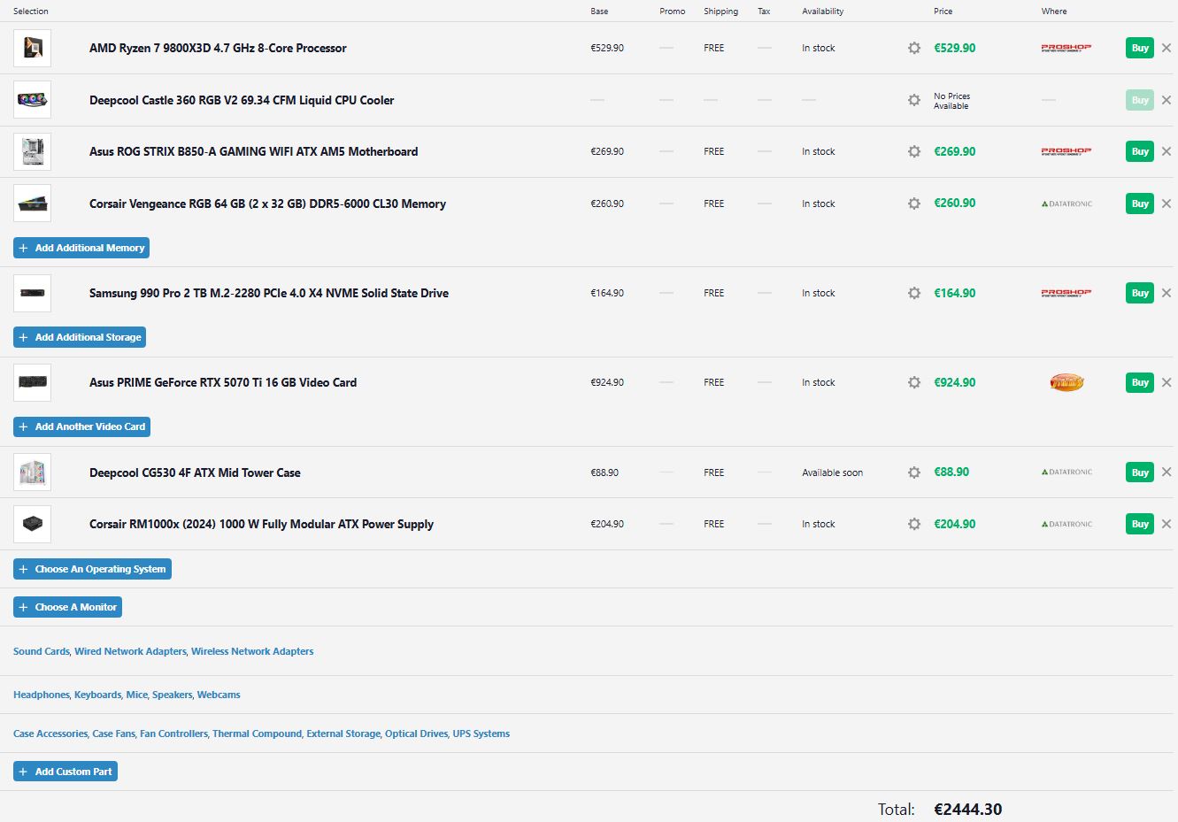Buy the Samsung 990 Pro 2 TB drive

(x=1140, y=293)
